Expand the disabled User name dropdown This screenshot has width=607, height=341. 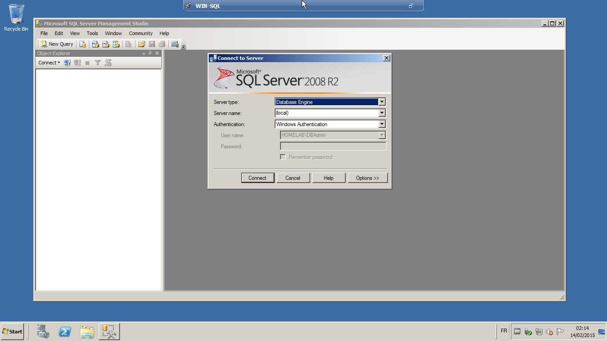[382, 135]
